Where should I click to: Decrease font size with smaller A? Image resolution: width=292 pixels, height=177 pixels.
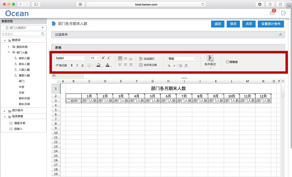(x=109, y=58)
